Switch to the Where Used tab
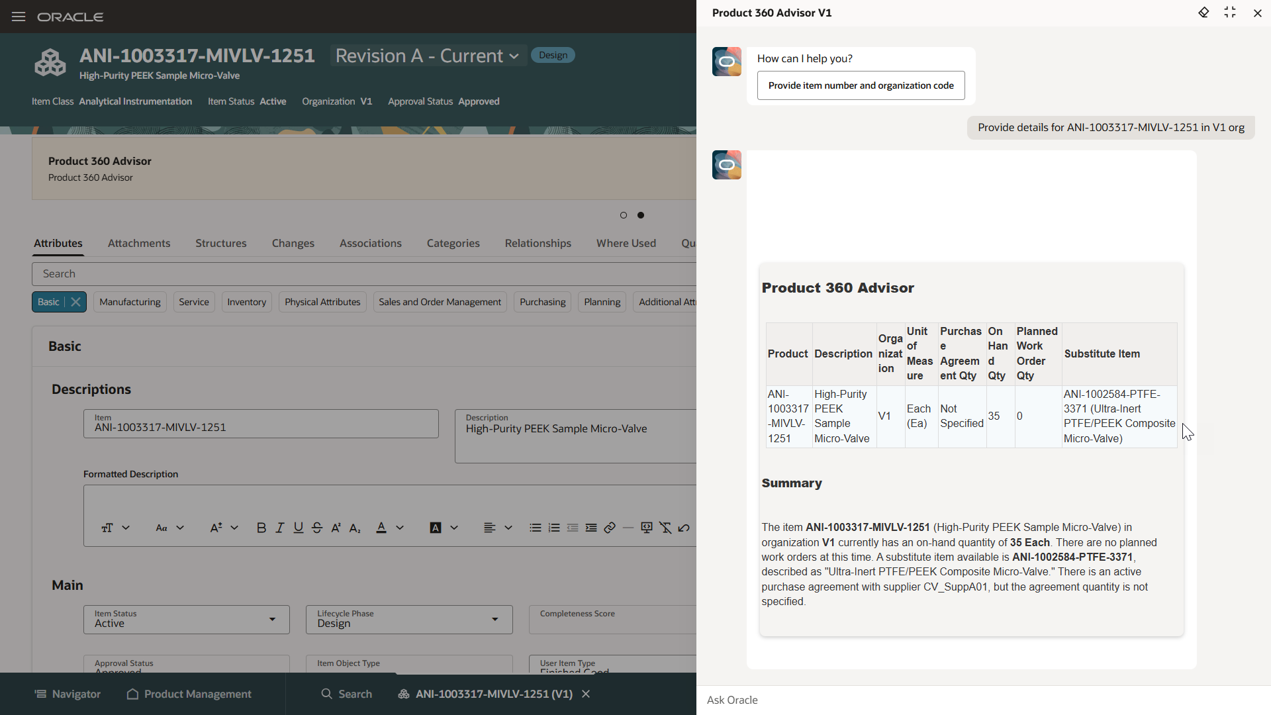Screen dimensions: 1271x715 [626, 243]
